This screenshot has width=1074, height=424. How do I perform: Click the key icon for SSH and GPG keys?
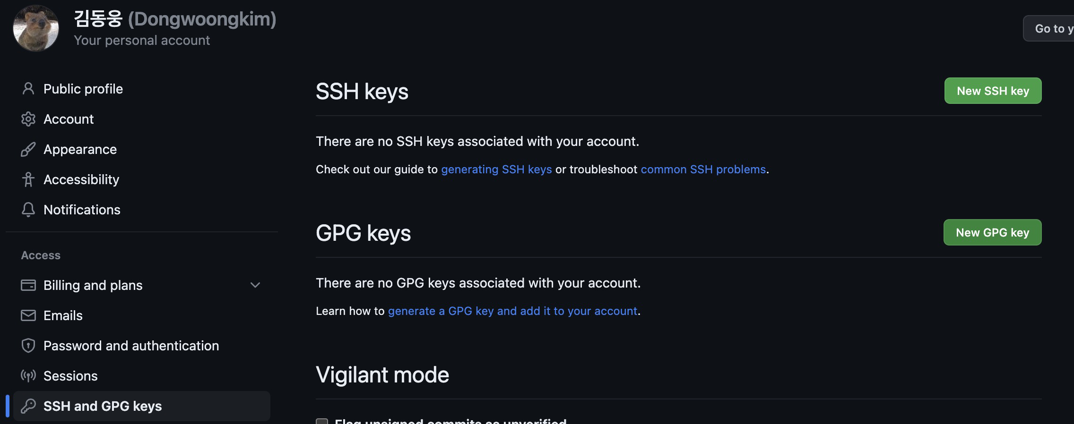click(28, 406)
